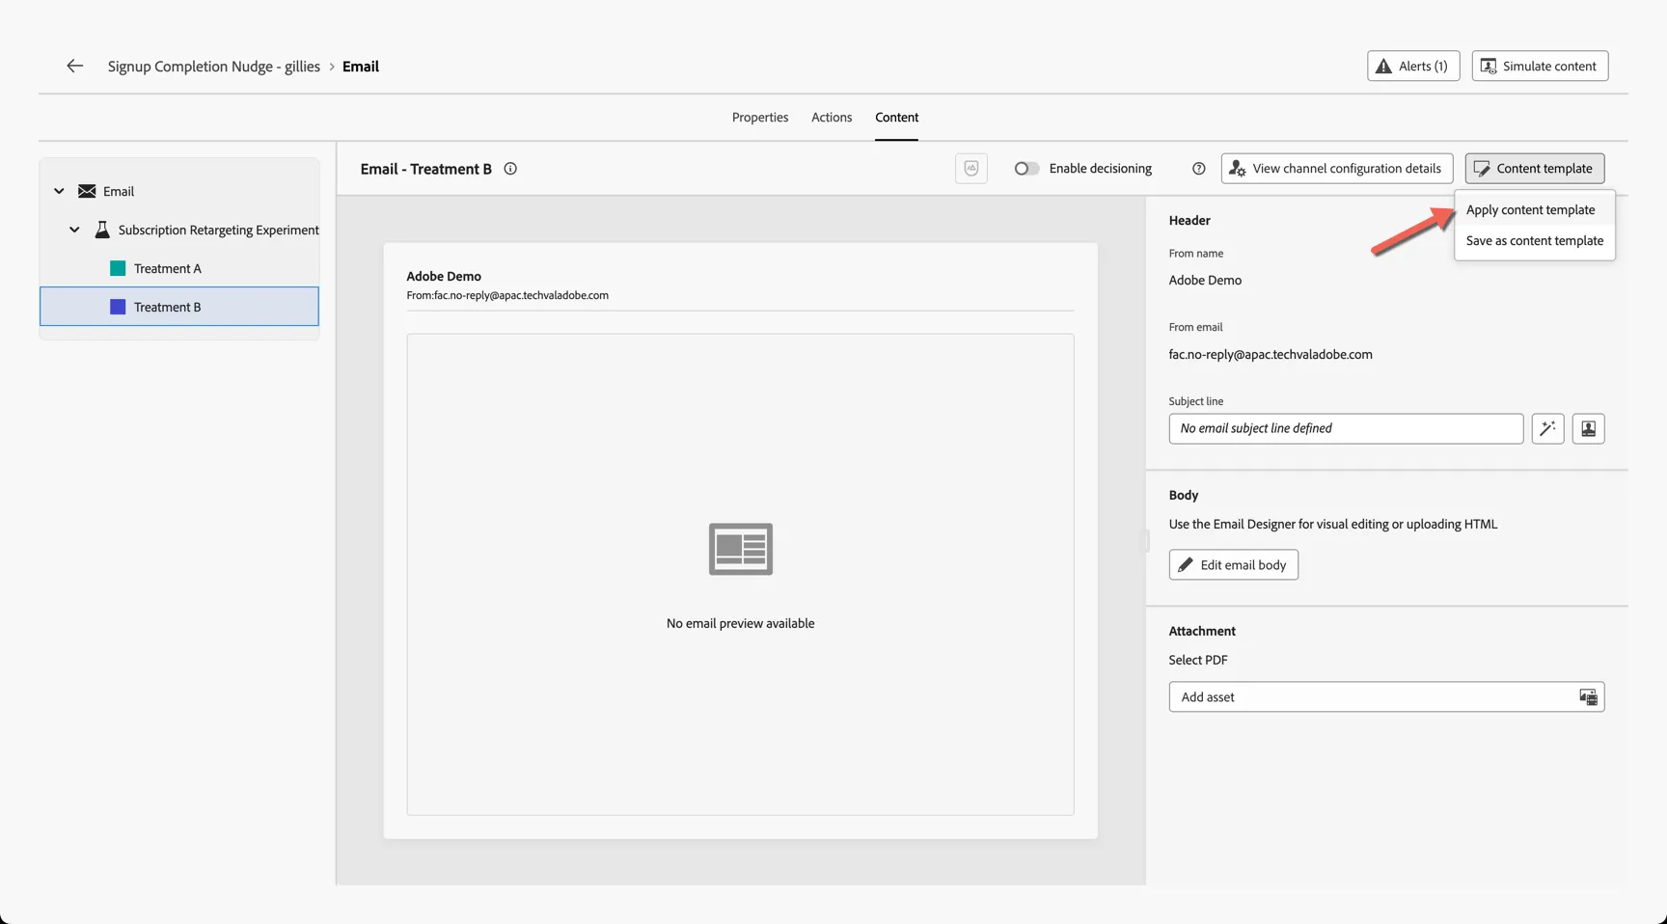Choose Apply content template menu option
The height and width of the screenshot is (924, 1667).
1534,209
